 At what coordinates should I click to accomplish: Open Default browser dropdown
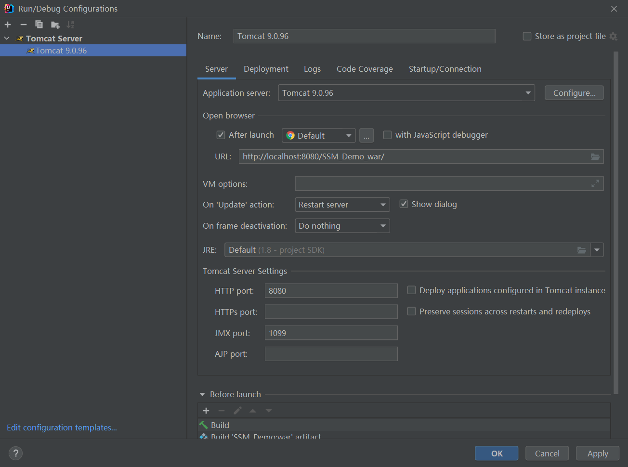coord(318,136)
